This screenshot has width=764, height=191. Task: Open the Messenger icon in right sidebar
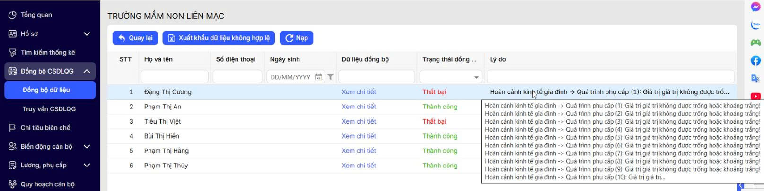[755, 7]
